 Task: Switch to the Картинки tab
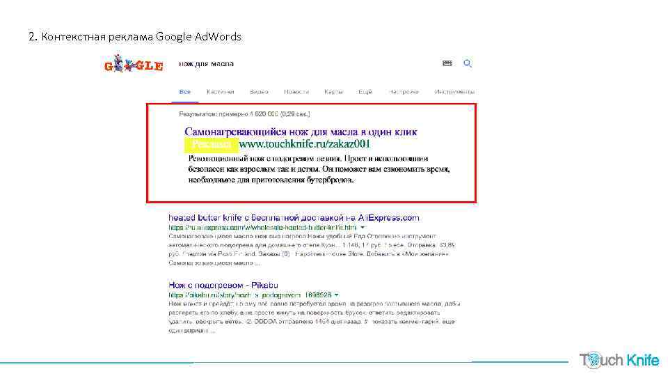(221, 92)
